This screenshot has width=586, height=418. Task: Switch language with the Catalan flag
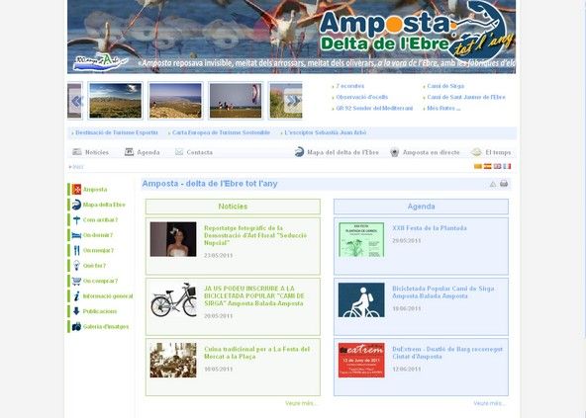click(x=478, y=166)
